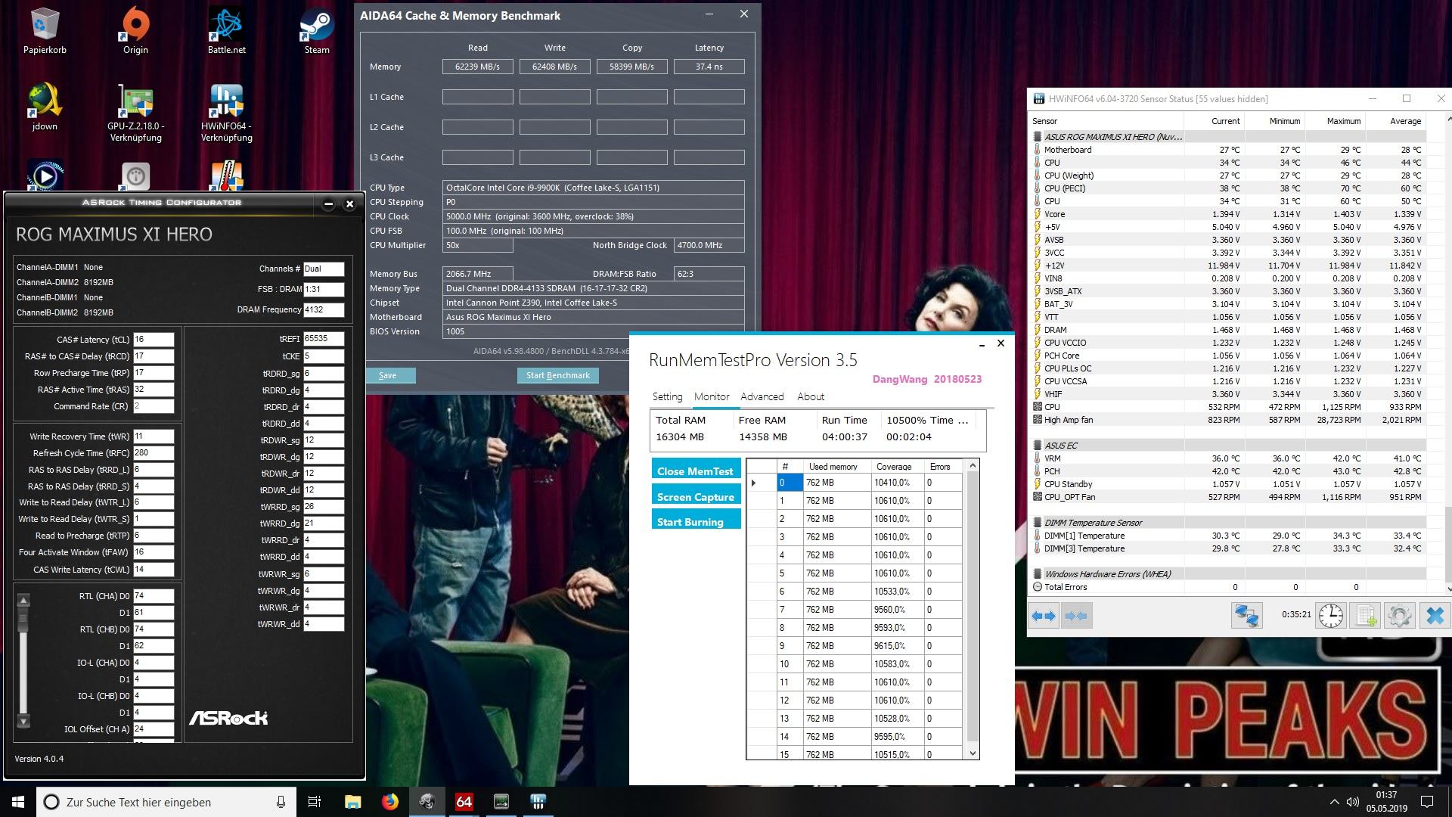Click HWiNFO expand columns arrows icon
This screenshot has width=1452, height=817.
1044,616
